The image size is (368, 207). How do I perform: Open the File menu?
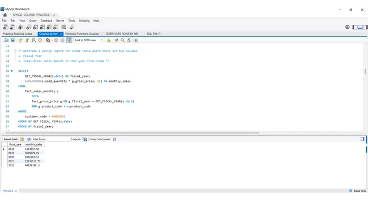tap(4, 21)
